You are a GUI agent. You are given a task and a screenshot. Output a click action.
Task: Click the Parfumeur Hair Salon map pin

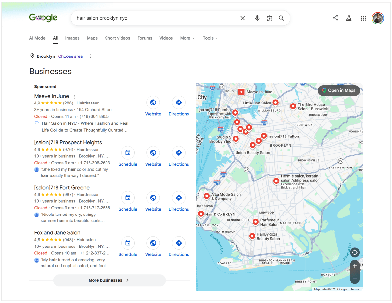[256, 222]
